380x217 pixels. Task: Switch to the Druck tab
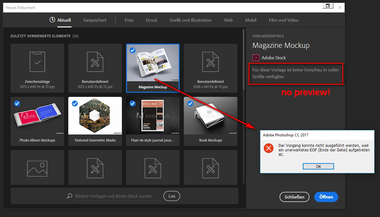152,20
